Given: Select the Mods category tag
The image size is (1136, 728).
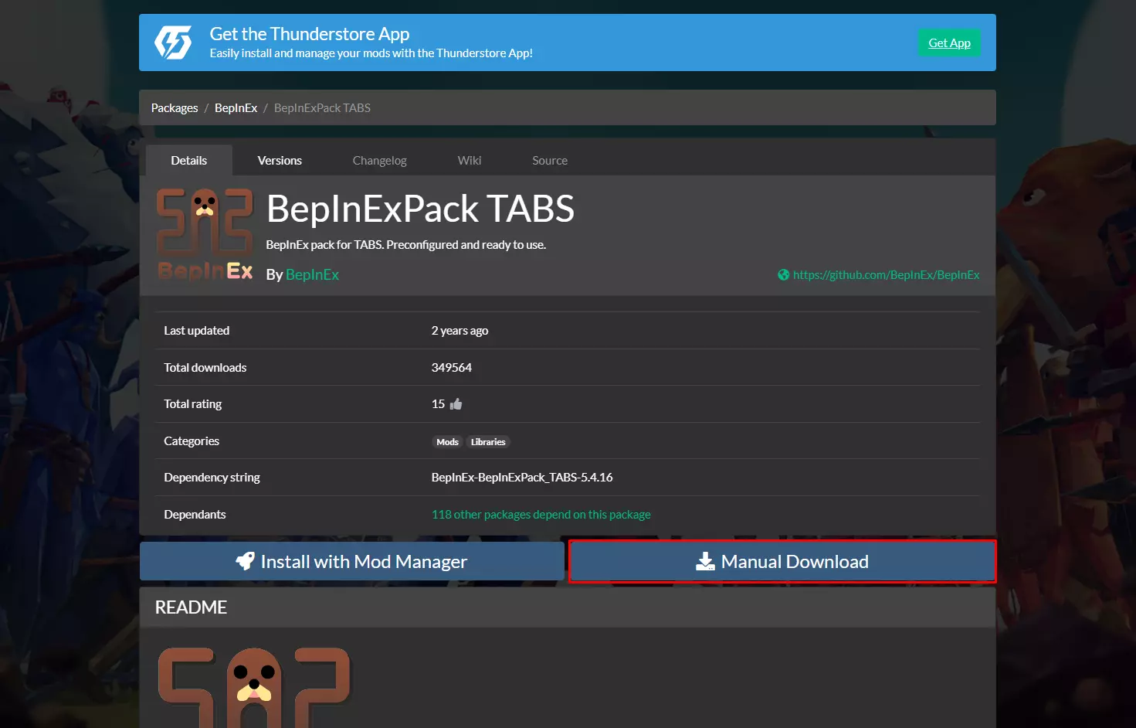Looking at the screenshot, I should tap(448, 442).
